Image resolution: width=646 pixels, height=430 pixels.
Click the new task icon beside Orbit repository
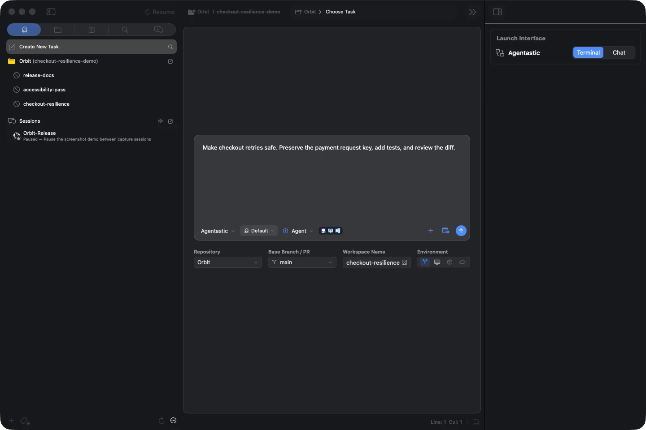170,61
